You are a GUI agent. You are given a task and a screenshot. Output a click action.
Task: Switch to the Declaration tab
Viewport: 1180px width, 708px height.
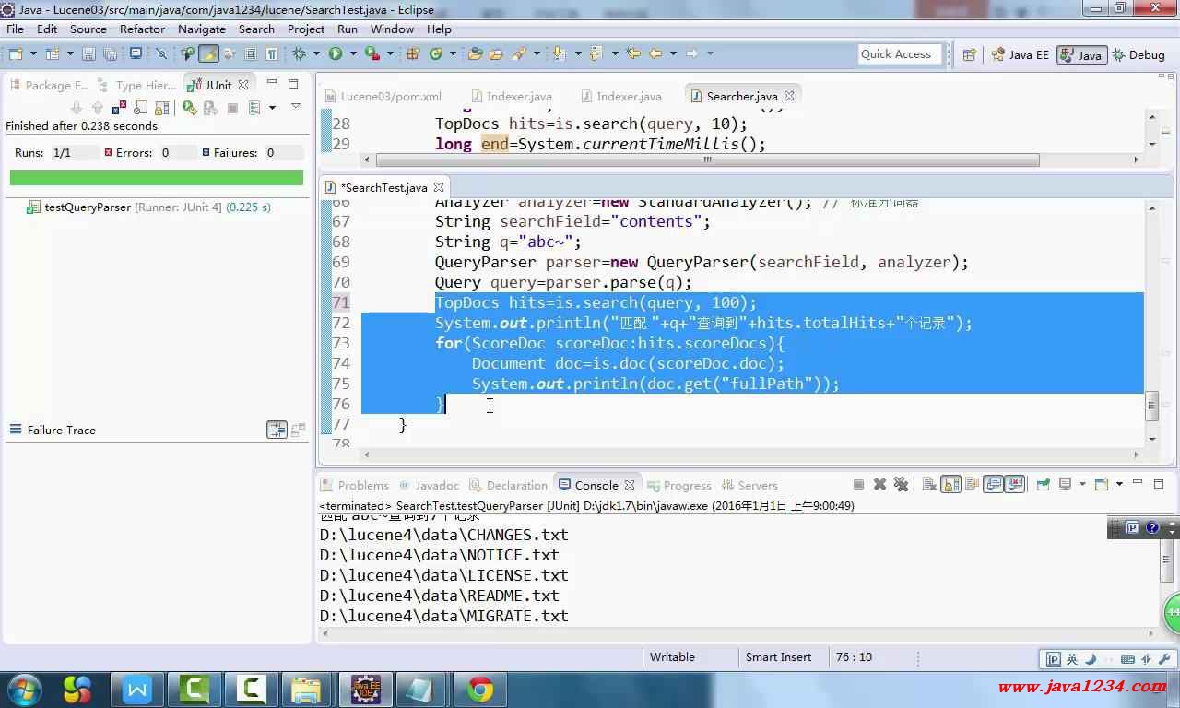[x=508, y=485]
